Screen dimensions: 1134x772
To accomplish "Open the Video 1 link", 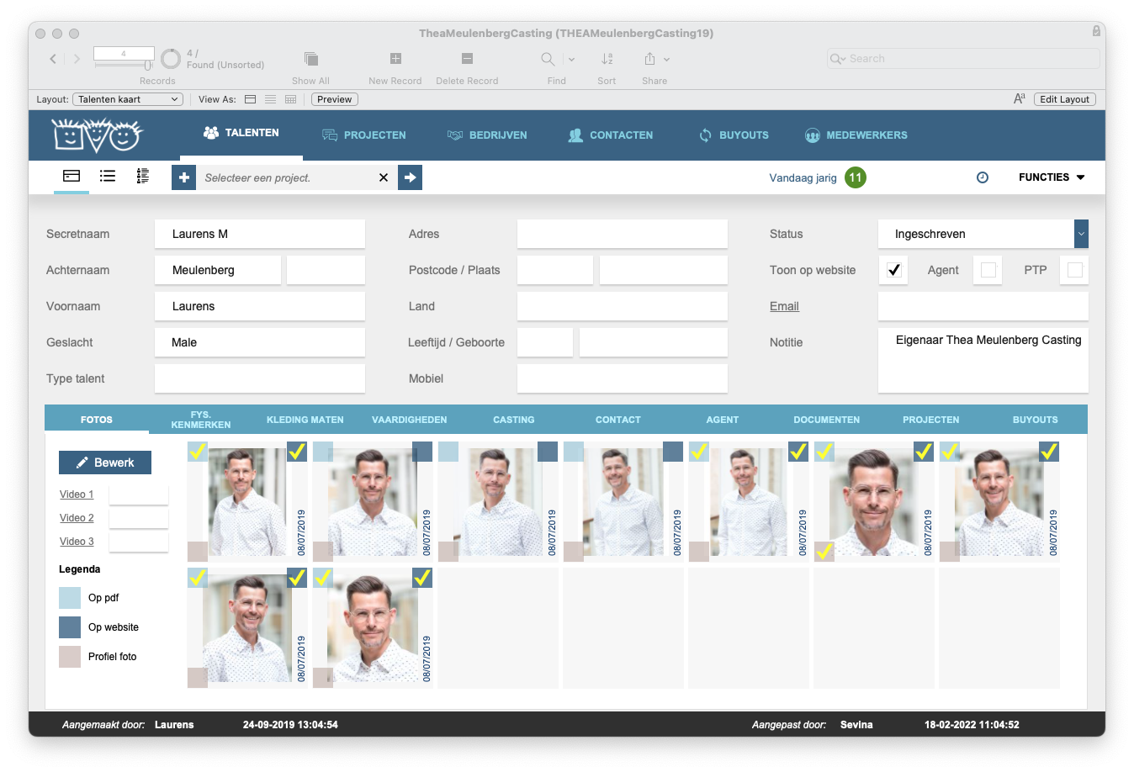I will (x=77, y=494).
